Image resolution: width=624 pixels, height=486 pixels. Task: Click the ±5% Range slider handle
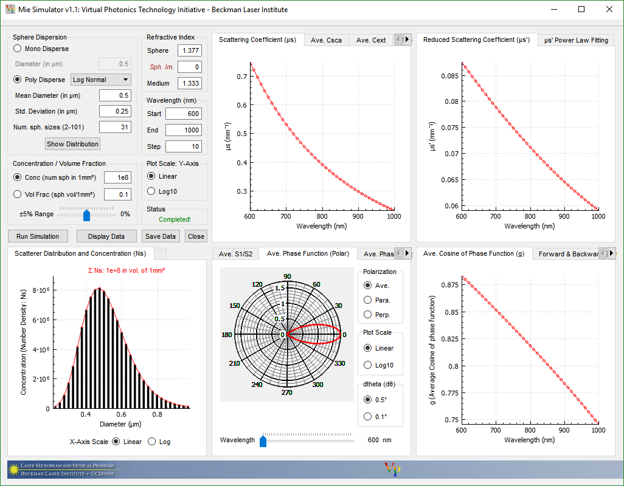click(86, 215)
